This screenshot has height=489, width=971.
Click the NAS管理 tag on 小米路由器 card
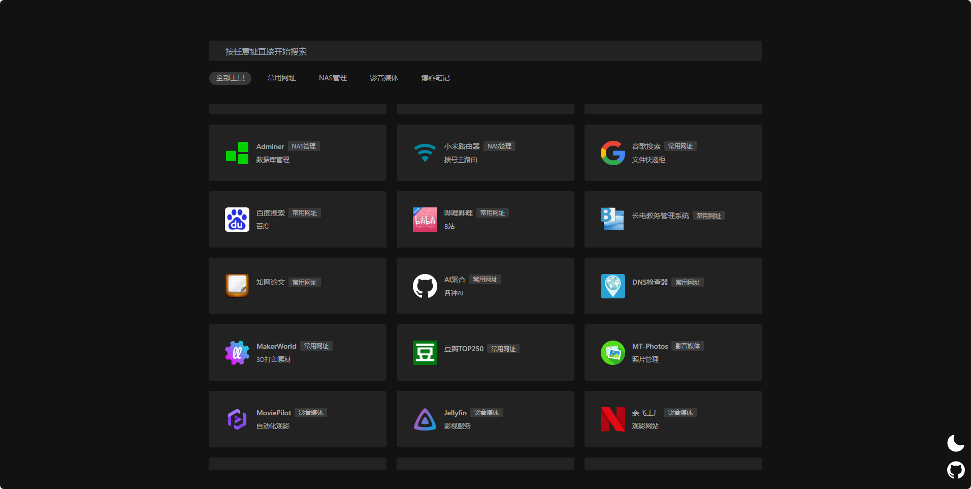coord(500,146)
